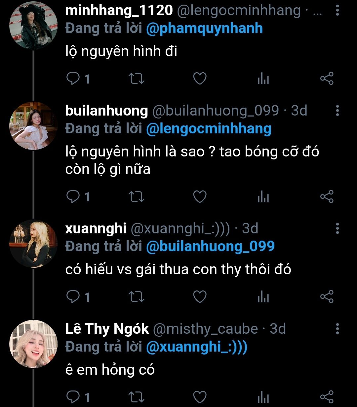Reply to xuannghi's tweet
The image size is (357, 407).
click(73, 297)
